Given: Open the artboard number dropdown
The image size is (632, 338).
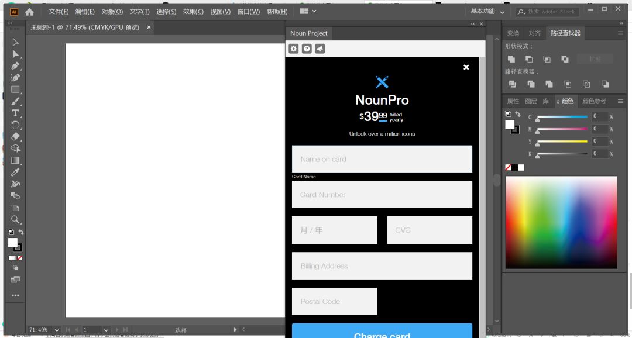Looking at the screenshot, I should tap(106, 330).
